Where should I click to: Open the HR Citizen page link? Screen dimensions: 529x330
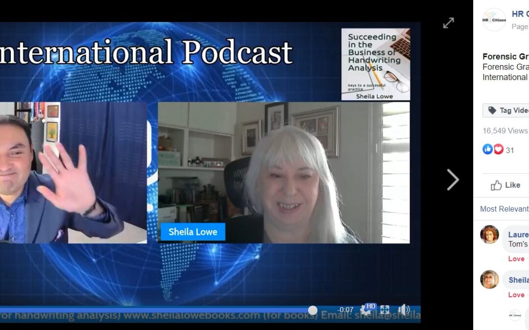520,14
